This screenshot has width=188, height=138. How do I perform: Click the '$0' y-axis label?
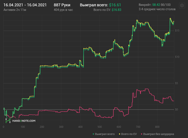click(176, 109)
